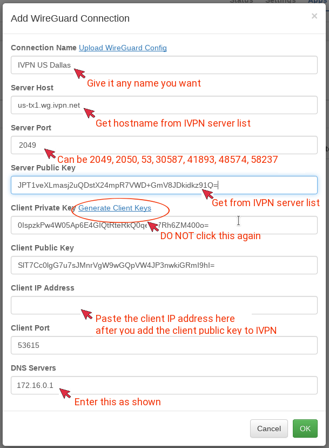Viewport: 329px width, 448px height.
Task: Click the "Client Public Key" label text
Action: point(42,248)
